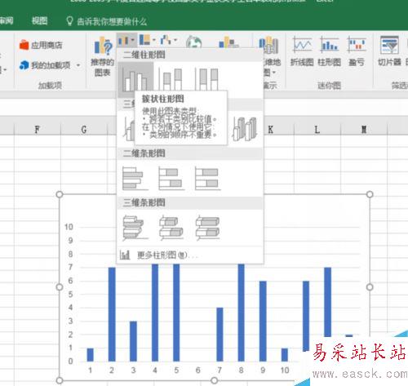Click the chart's bottom-left resize handle
Screen dimensions: 408x386
coord(60,380)
